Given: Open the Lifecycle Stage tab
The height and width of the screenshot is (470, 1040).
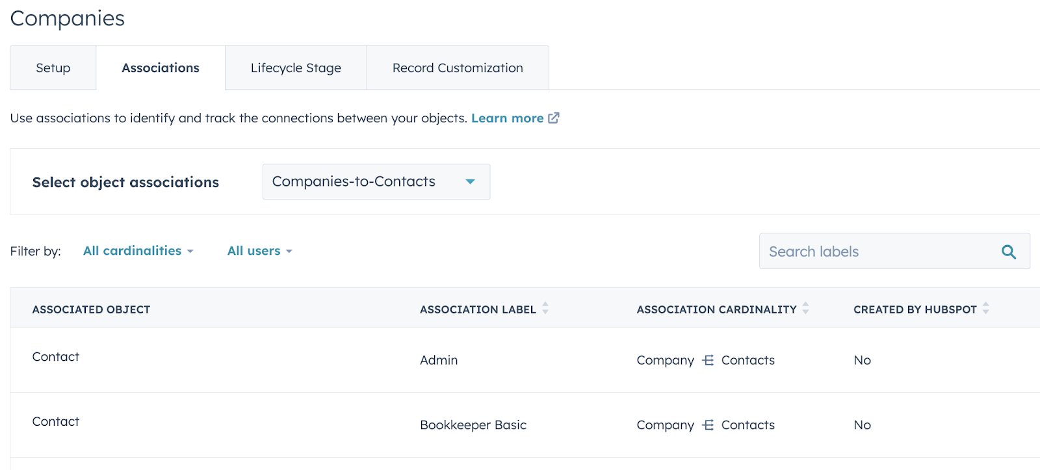Looking at the screenshot, I should (296, 68).
